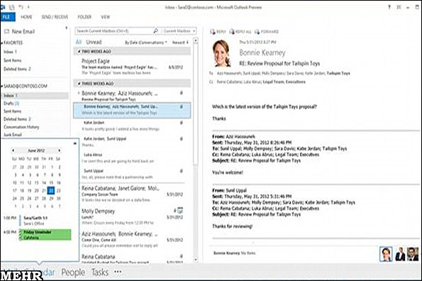The height and width of the screenshot is (281, 422).
Task: Click attachment icon on selected Bonnie Kearney message
Action: pos(182,107)
